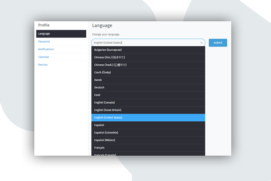The width and height of the screenshot is (271, 181).
Task: Click the language combo box field
Action: click(145, 43)
